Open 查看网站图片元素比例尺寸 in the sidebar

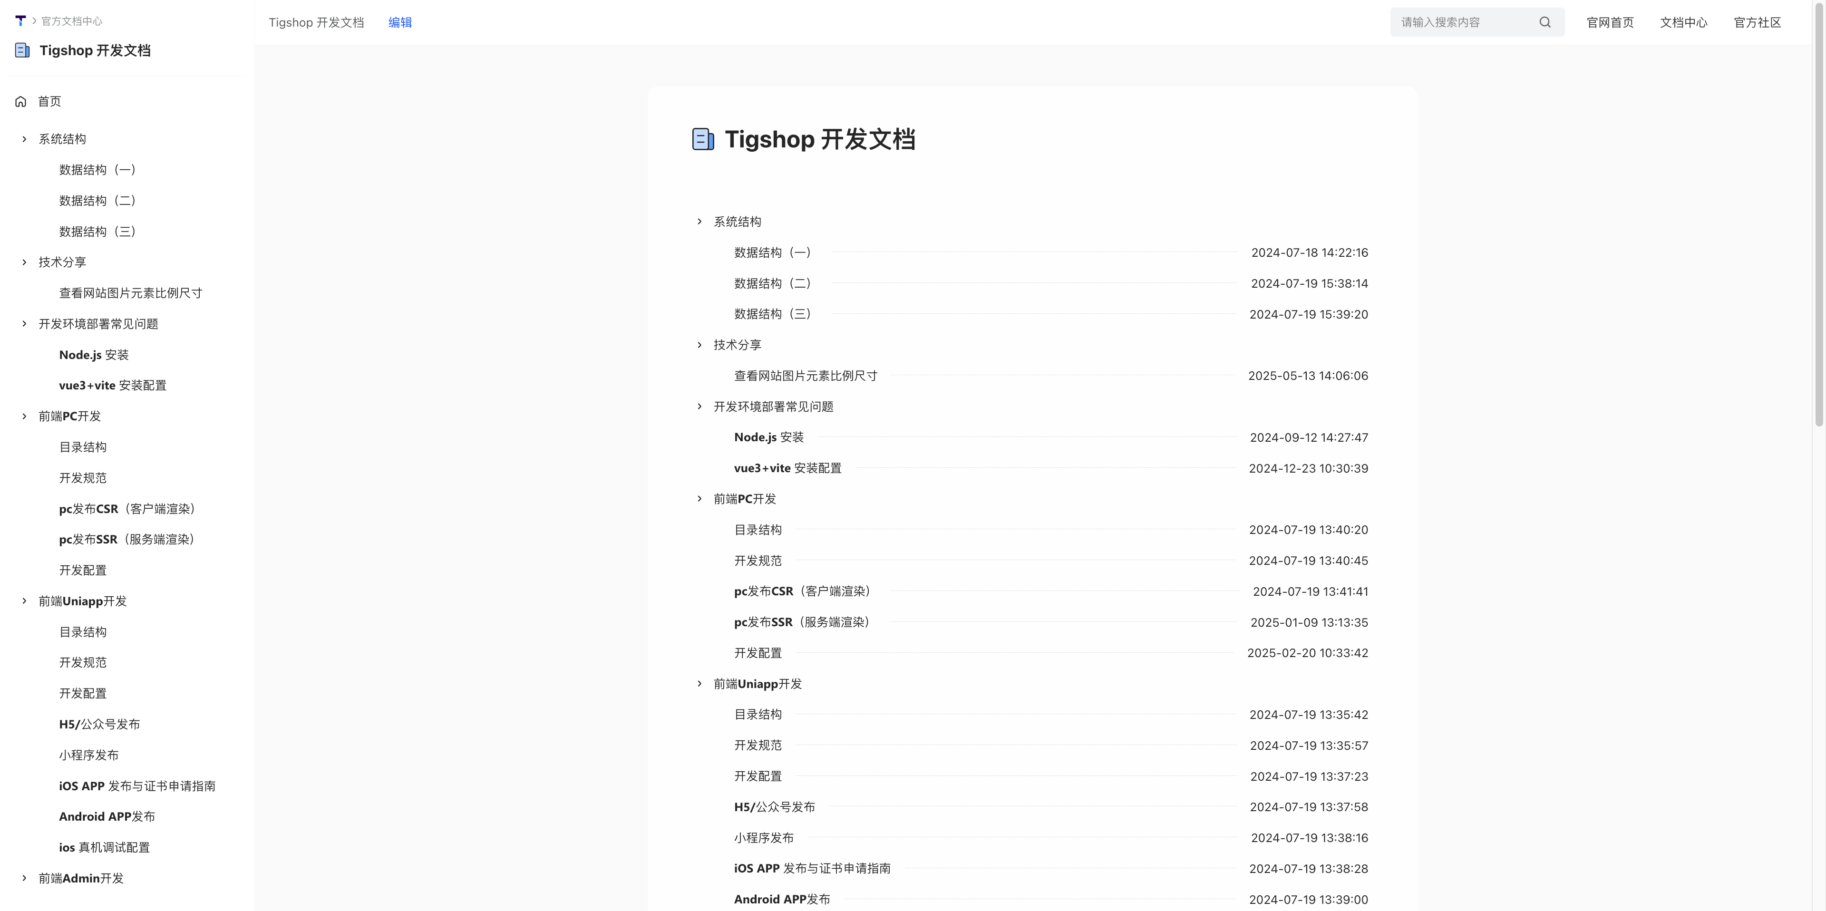point(130,293)
